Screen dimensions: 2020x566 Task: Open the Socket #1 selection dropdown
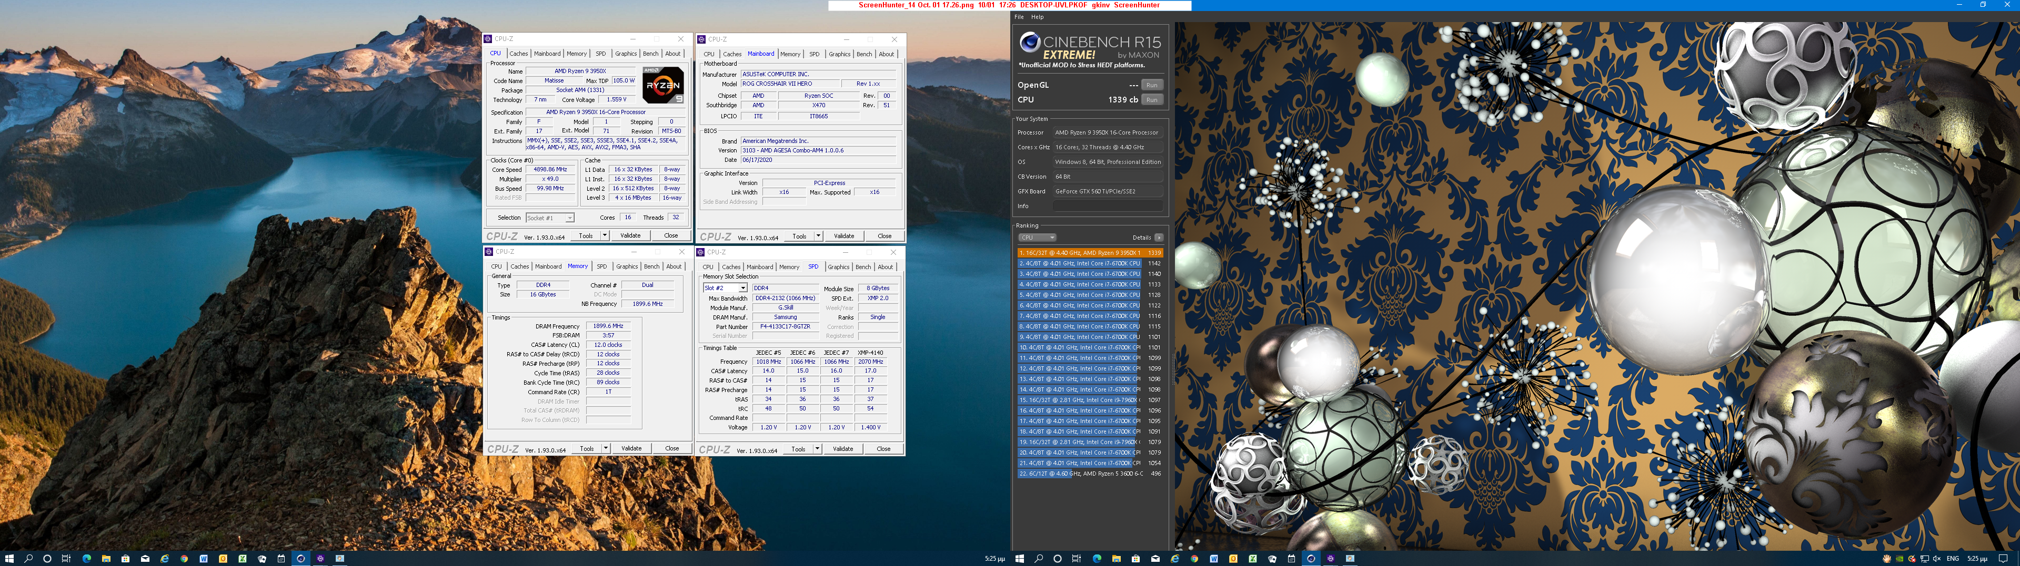(x=550, y=218)
